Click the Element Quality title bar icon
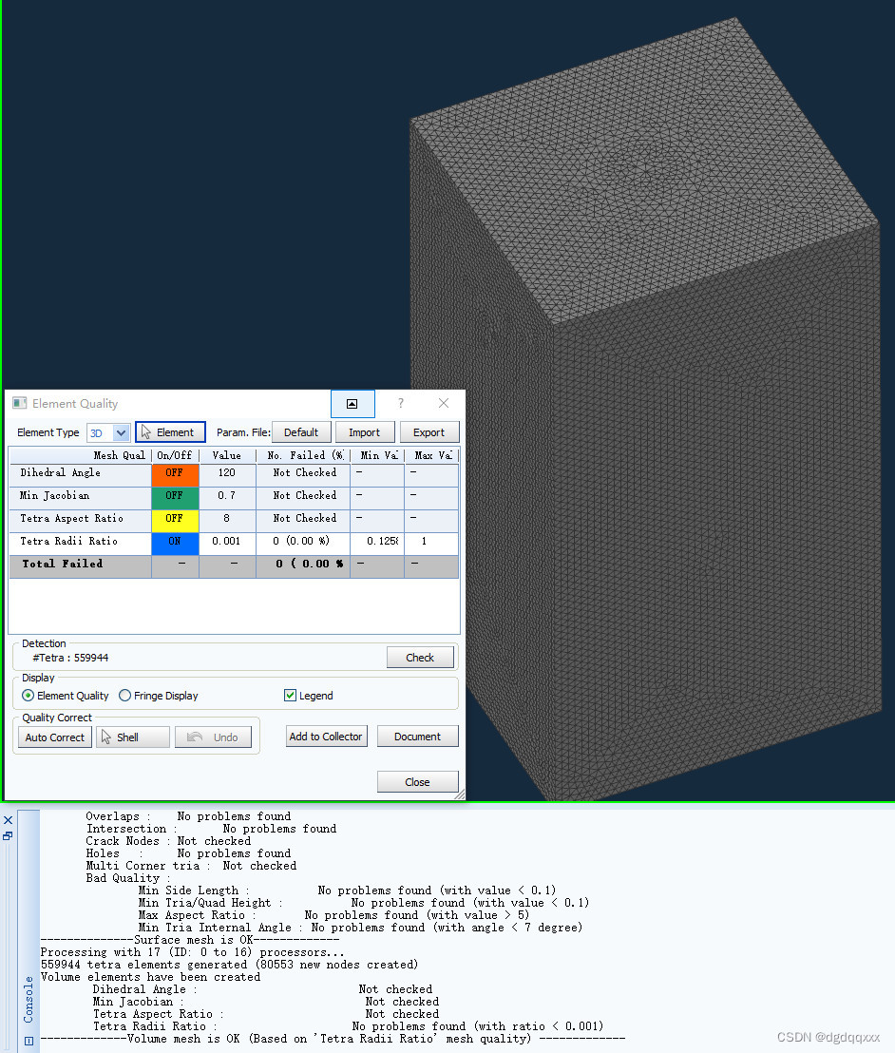The image size is (895, 1053). pos(18,403)
